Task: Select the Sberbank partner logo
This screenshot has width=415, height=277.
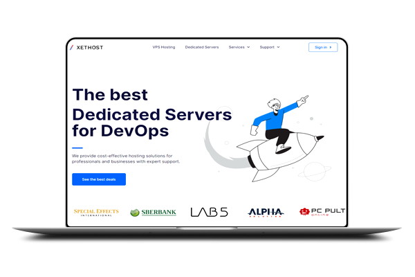Action: pos(153,212)
